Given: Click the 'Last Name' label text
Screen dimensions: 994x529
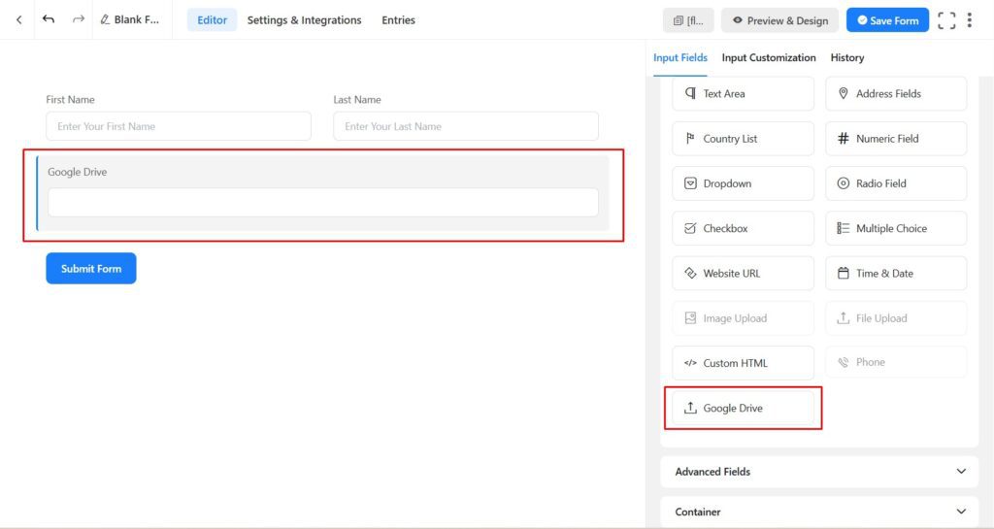Looking at the screenshot, I should (357, 100).
